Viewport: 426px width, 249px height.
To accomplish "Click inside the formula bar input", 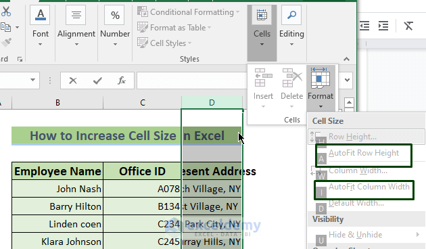I will [x=192, y=81].
